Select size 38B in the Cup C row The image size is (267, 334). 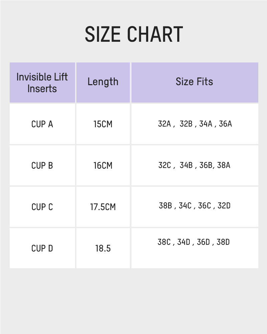pyautogui.click(x=165, y=206)
